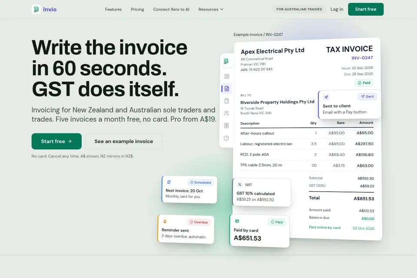Click the Balance due A$0.00 value
The width and height of the screenshot is (417, 278).
pyautogui.click(x=367, y=218)
